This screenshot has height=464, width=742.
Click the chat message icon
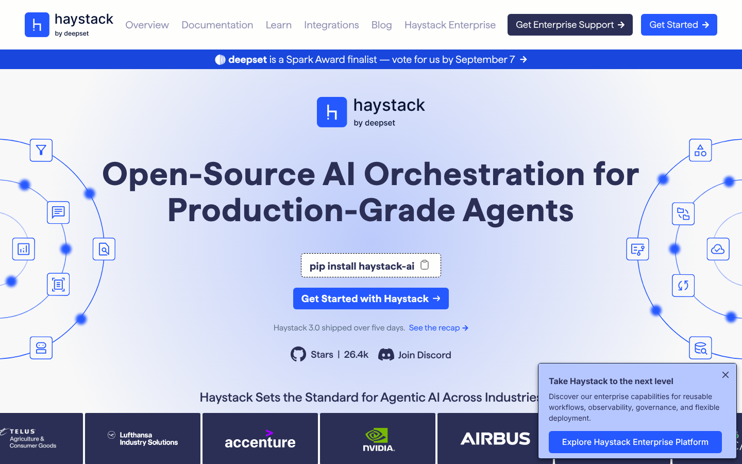tap(58, 212)
